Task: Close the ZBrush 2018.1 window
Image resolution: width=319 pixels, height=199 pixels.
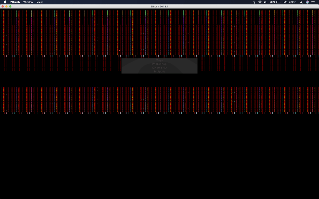Action: point(3,6)
